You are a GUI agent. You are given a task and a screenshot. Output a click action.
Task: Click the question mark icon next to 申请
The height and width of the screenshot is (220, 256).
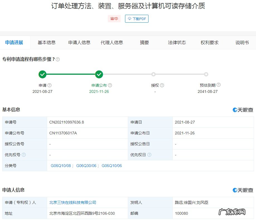[x=49, y=85]
